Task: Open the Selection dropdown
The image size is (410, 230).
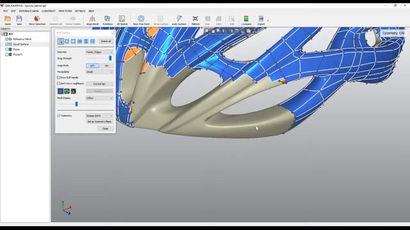Action: (x=99, y=52)
